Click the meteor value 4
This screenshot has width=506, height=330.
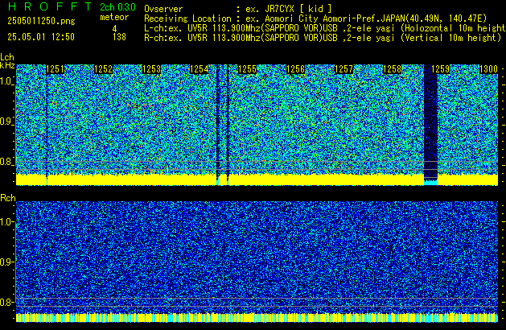point(114,29)
